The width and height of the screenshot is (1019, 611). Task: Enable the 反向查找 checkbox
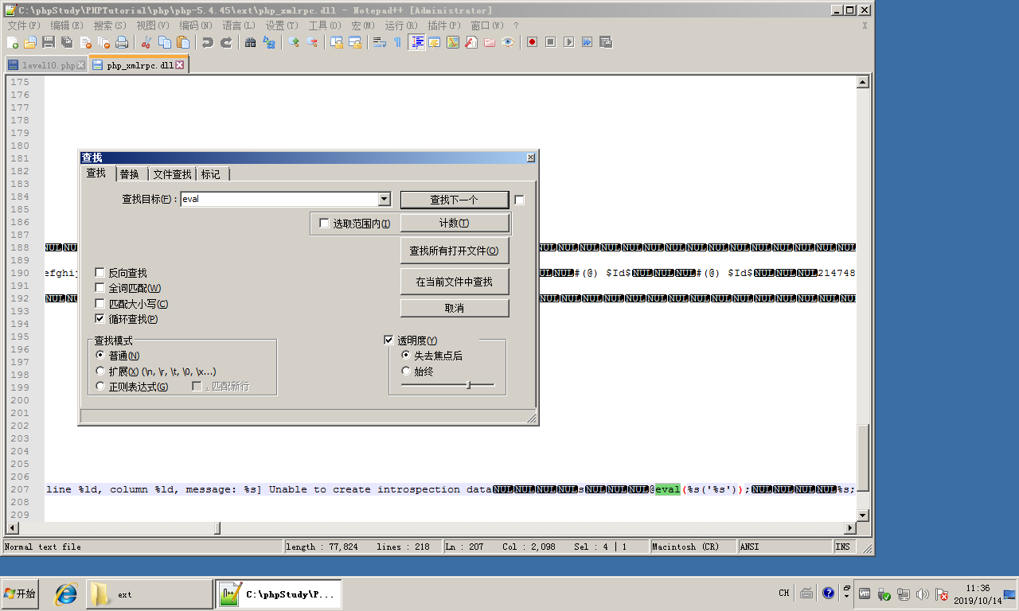(x=100, y=273)
